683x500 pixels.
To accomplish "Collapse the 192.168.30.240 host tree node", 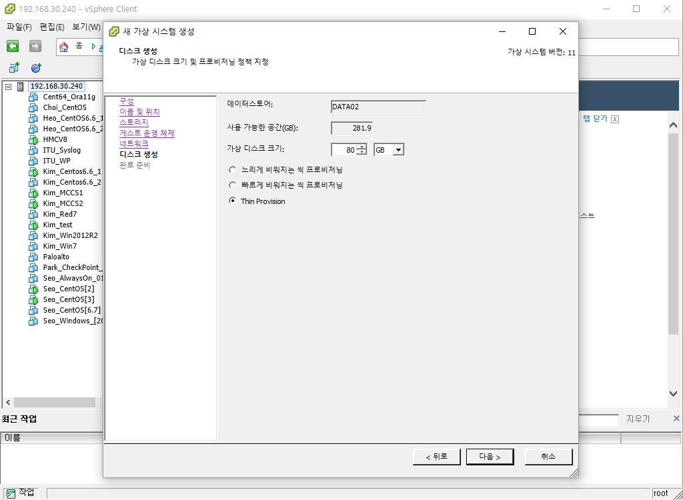I will point(8,87).
